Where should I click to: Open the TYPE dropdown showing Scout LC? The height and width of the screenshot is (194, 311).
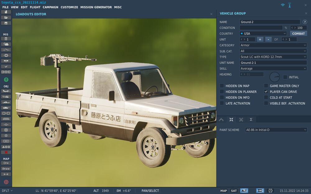pyautogui.click(x=273, y=57)
